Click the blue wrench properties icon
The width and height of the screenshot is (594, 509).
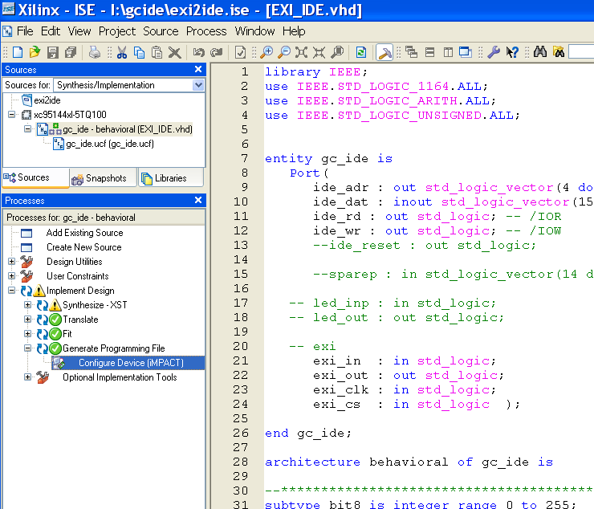tap(494, 52)
